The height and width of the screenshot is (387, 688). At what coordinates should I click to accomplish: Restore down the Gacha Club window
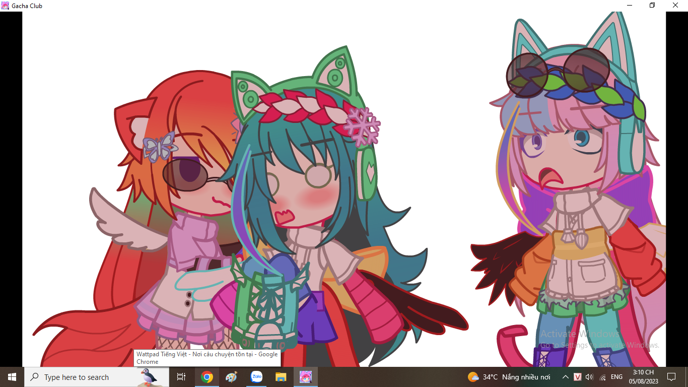click(652, 6)
